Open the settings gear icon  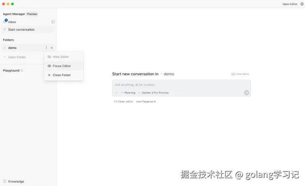coord(302,4)
